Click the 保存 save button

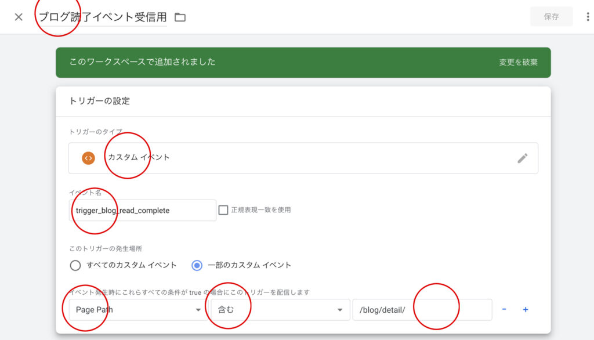[551, 17]
